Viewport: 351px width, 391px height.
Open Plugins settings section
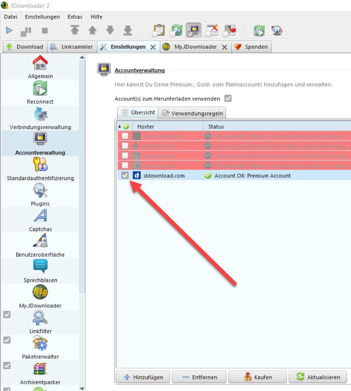[40, 195]
